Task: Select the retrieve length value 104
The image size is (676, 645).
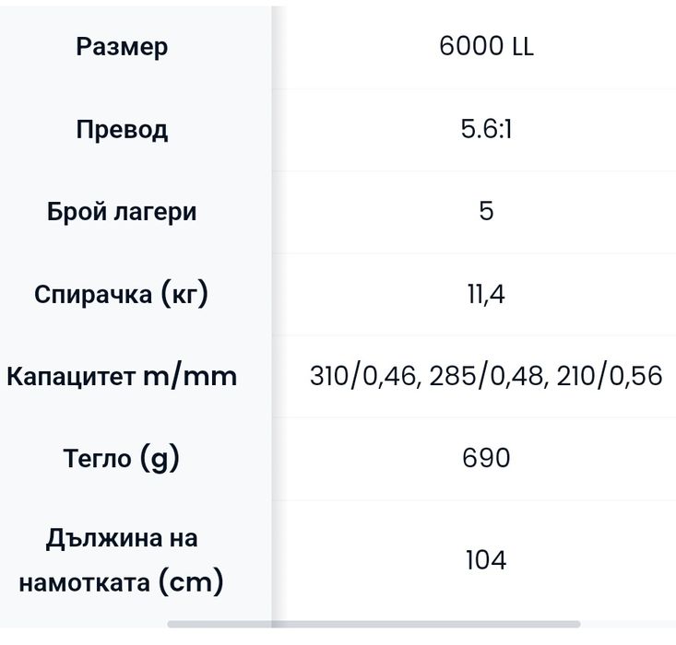Action: (486, 560)
